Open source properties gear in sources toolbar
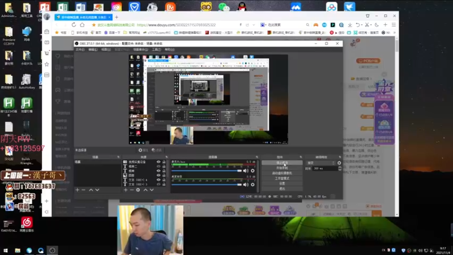Screen dimensions: 453x255 click(x=138, y=190)
